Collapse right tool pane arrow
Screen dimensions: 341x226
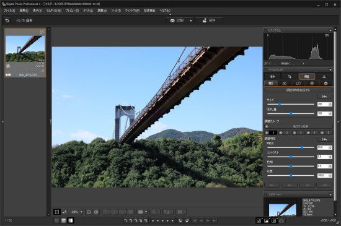338,122
